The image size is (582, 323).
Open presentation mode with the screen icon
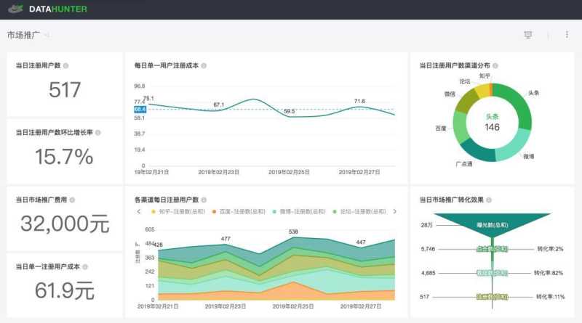[x=528, y=35]
